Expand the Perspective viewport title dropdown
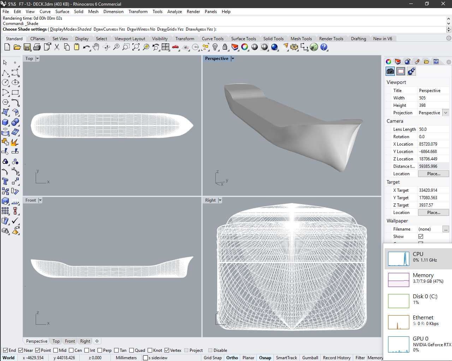Image resolution: width=452 pixels, height=361 pixels. [x=233, y=59]
